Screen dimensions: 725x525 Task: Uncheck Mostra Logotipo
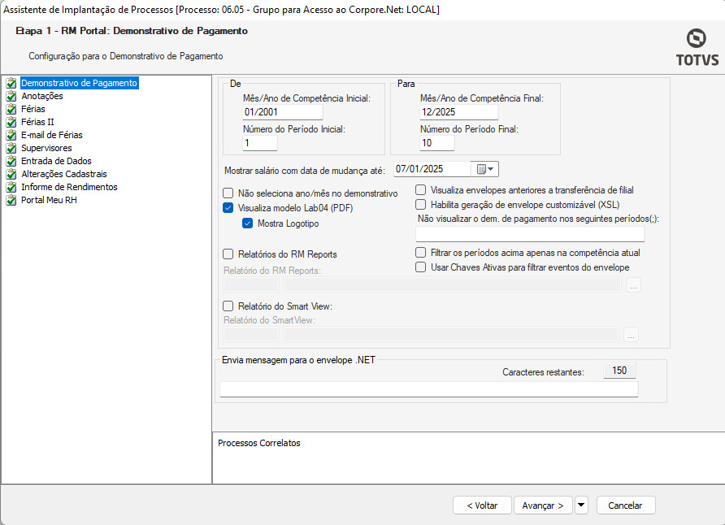(x=247, y=223)
